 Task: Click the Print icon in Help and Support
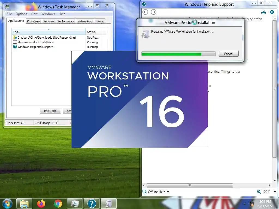[x=263, y=12]
